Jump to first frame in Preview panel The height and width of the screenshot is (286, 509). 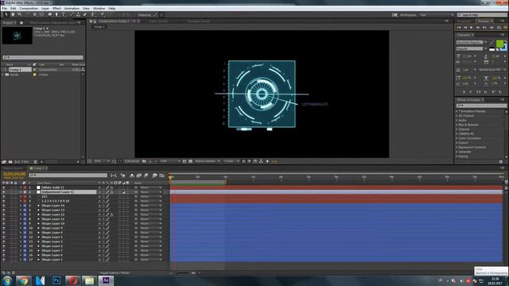(x=459, y=28)
